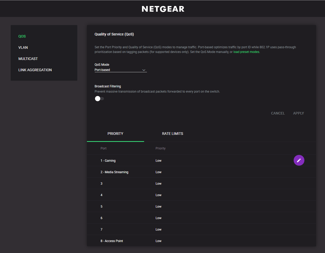Select the port 7 row
The image size is (325, 253).
coord(201,229)
